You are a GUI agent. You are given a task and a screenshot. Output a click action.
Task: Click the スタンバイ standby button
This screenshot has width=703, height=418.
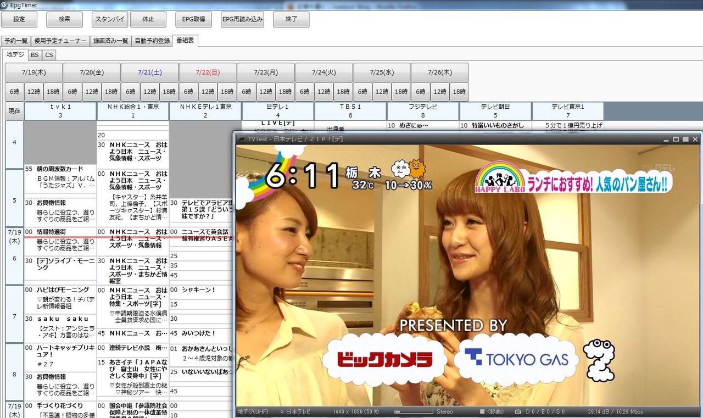(109, 19)
